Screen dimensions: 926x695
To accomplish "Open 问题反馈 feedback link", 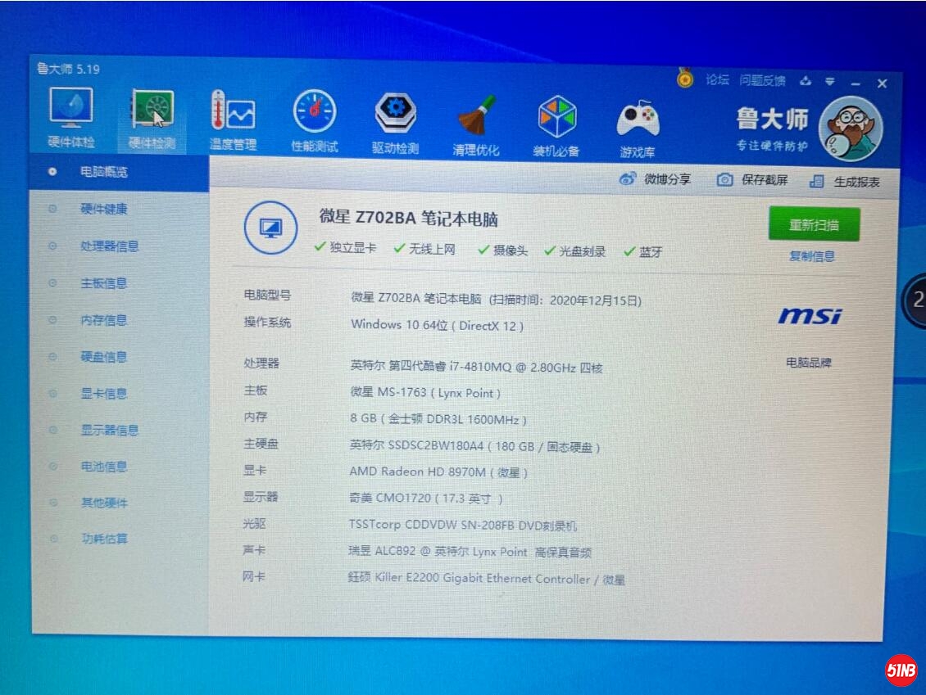I will click(x=762, y=80).
